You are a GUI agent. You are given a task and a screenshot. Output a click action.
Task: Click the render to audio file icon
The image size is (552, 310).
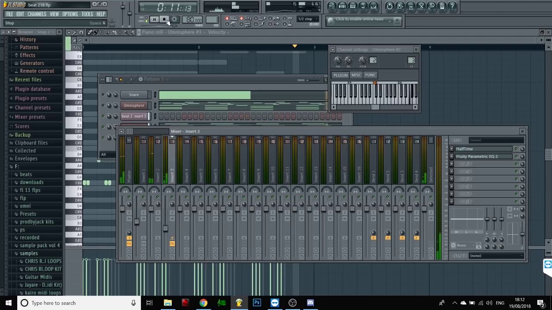point(411,6)
